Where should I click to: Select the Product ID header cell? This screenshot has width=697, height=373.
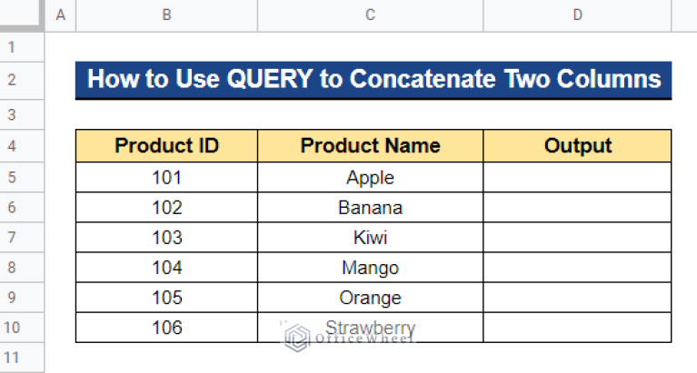[x=166, y=145]
